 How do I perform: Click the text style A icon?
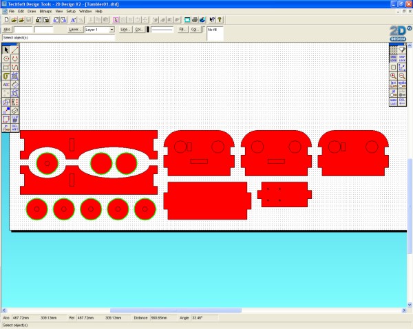point(74,20)
